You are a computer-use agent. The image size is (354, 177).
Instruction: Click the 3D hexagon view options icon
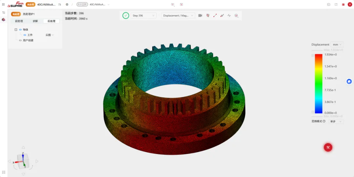point(236,16)
